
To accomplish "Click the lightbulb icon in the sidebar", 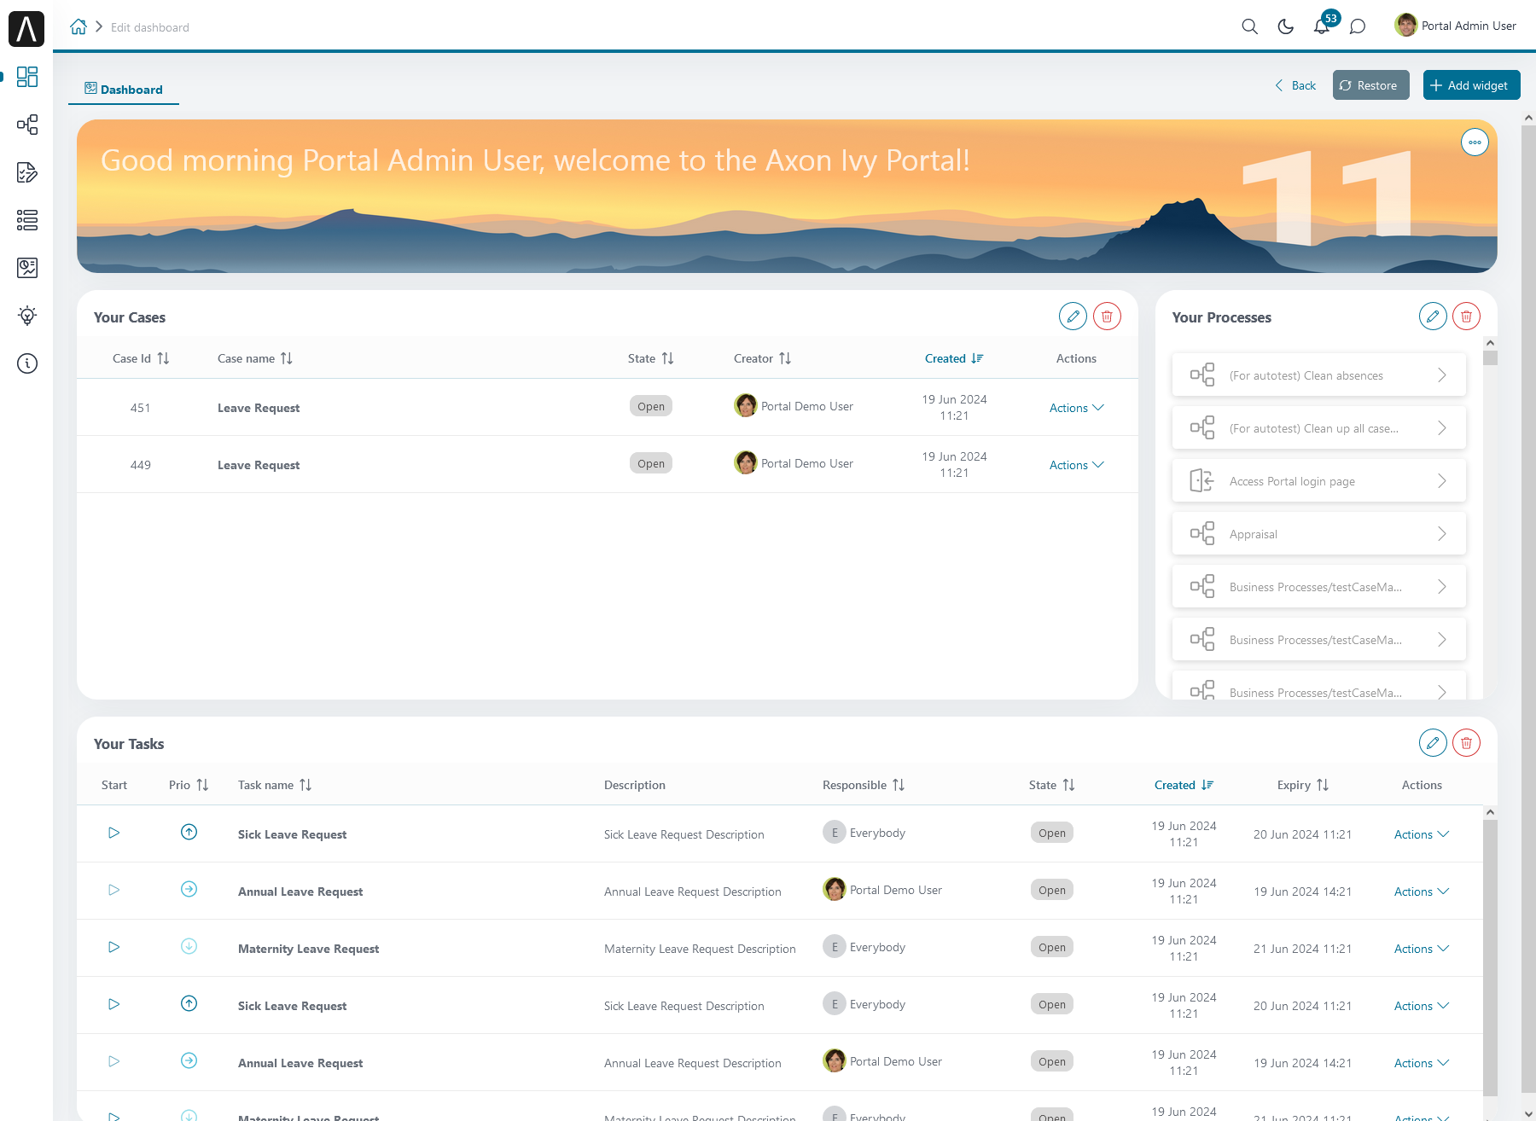I will 27,316.
